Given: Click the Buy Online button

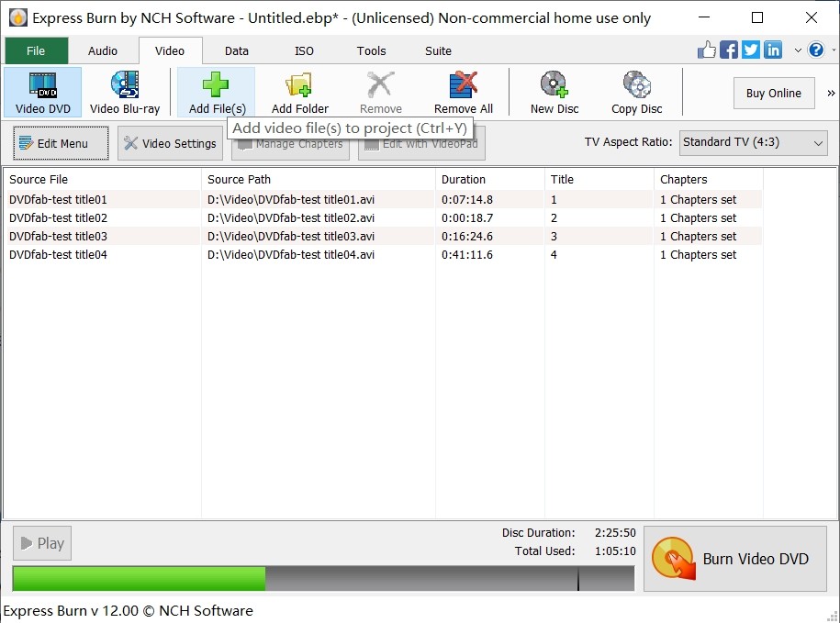Looking at the screenshot, I should pyautogui.click(x=774, y=93).
